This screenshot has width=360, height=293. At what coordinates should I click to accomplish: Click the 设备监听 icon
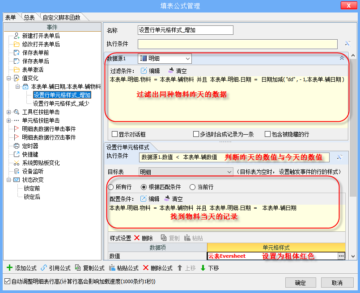[17, 171]
